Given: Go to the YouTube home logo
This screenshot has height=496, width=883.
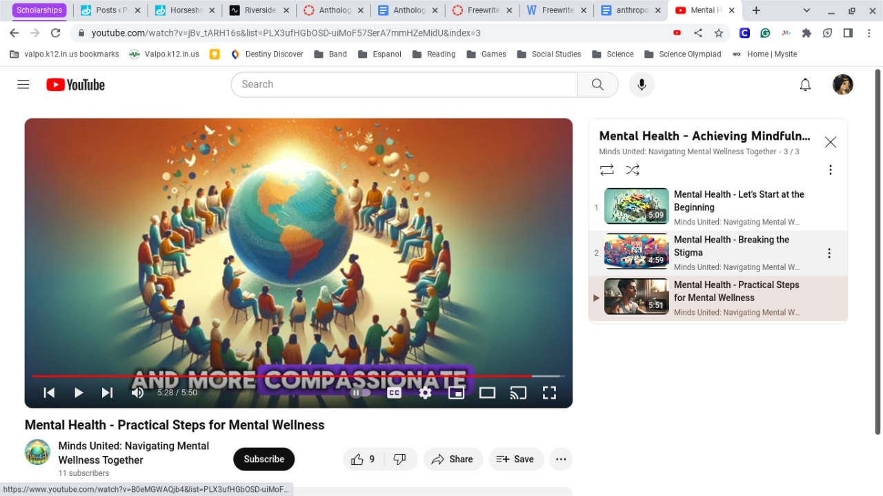Looking at the screenshot, I should pyautogui.click(x=76, y=85).
